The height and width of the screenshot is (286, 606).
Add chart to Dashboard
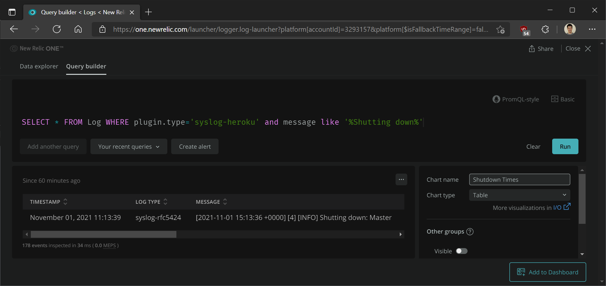click(x=548, y=272)
